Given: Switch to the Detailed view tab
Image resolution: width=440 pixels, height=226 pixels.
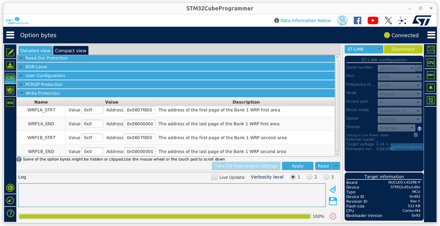Looking at the screenshot, I should coord(35,51).
